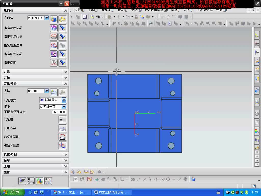Click down arrow at right sidebar bottom

click(257, 161)
